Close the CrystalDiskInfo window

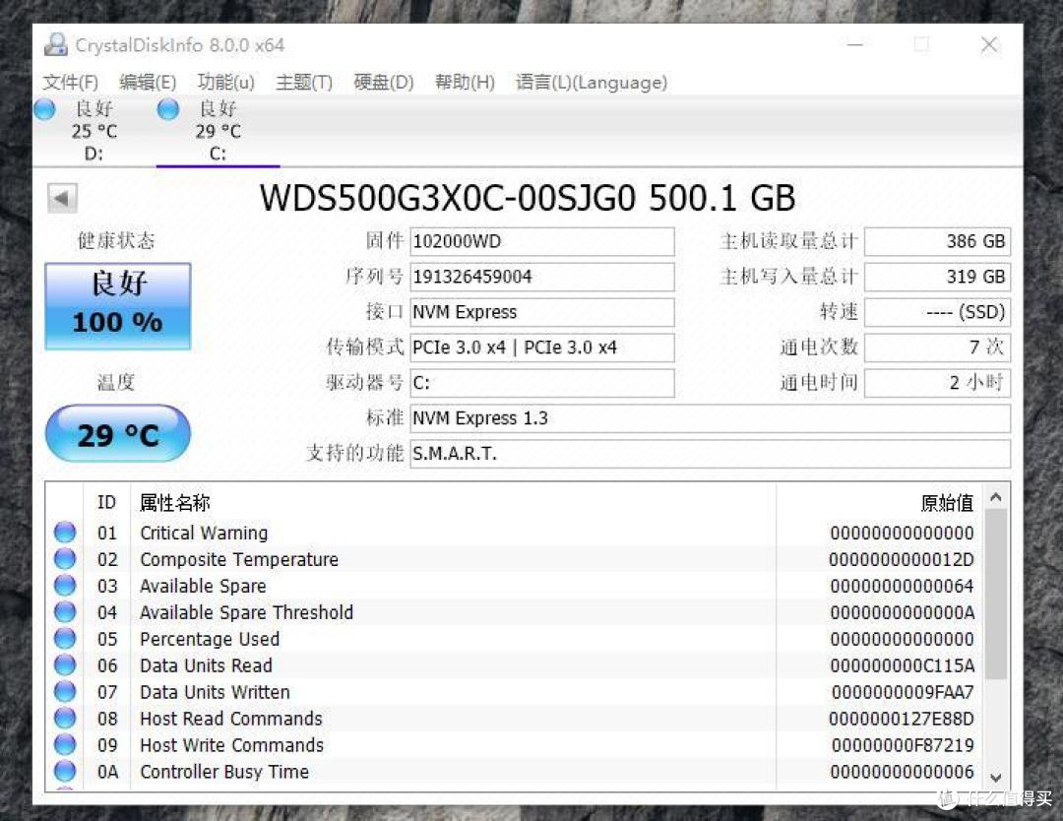pyautogui.click(x=989, y=44)
